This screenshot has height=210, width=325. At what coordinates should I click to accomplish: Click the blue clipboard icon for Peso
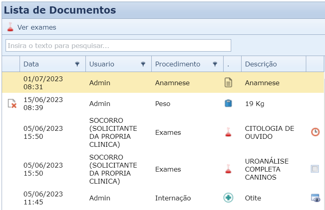click(228, 104)
